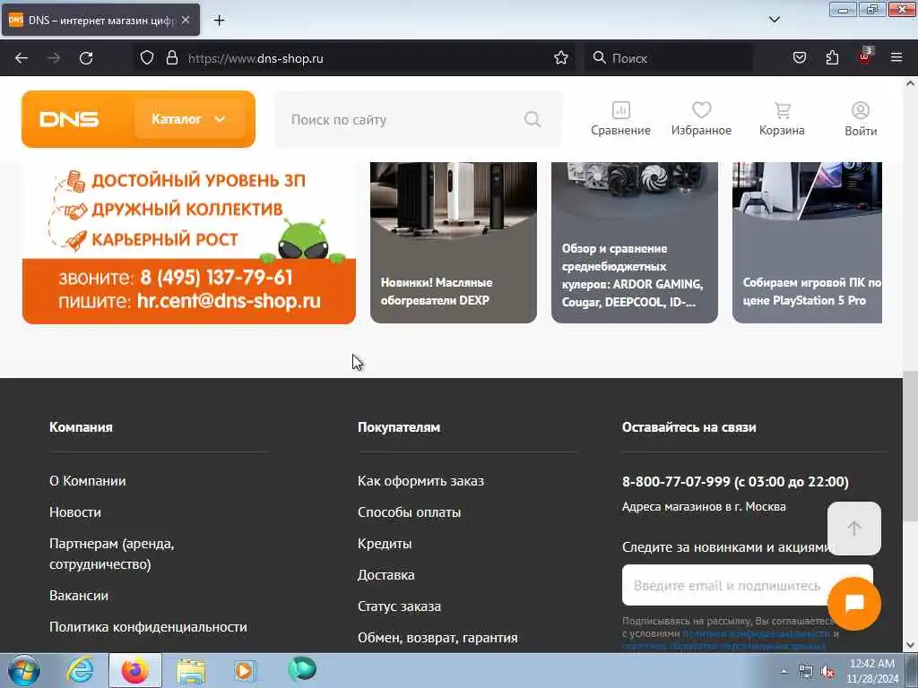Open the Доставка link

[x=385, y=575]
